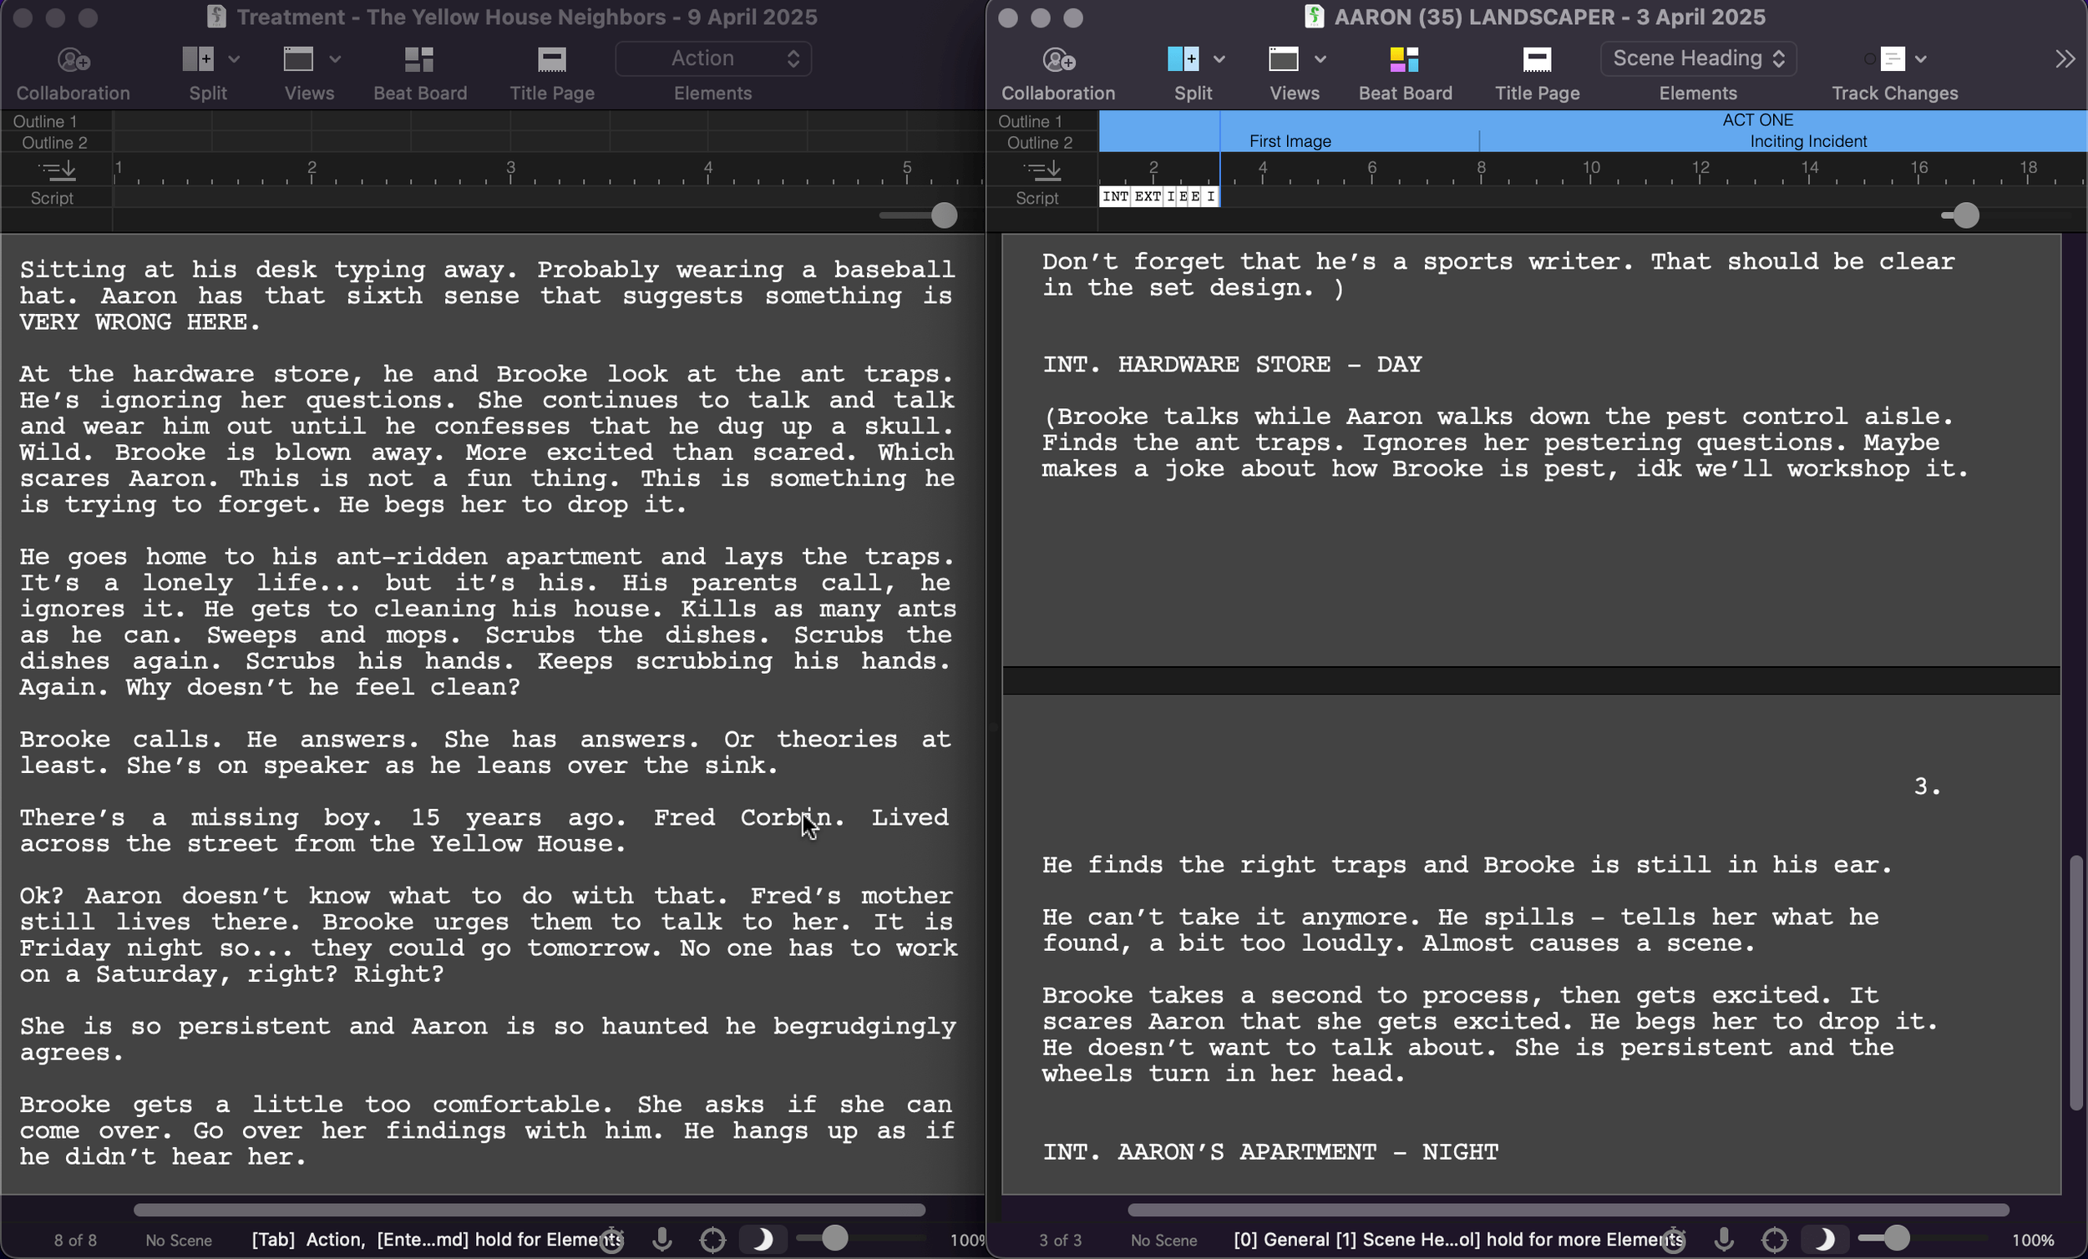Viewport: 2088px width, 1259px height.
Task: Click the INT scene block in the Script navigator row
Action: point(1114,196)
